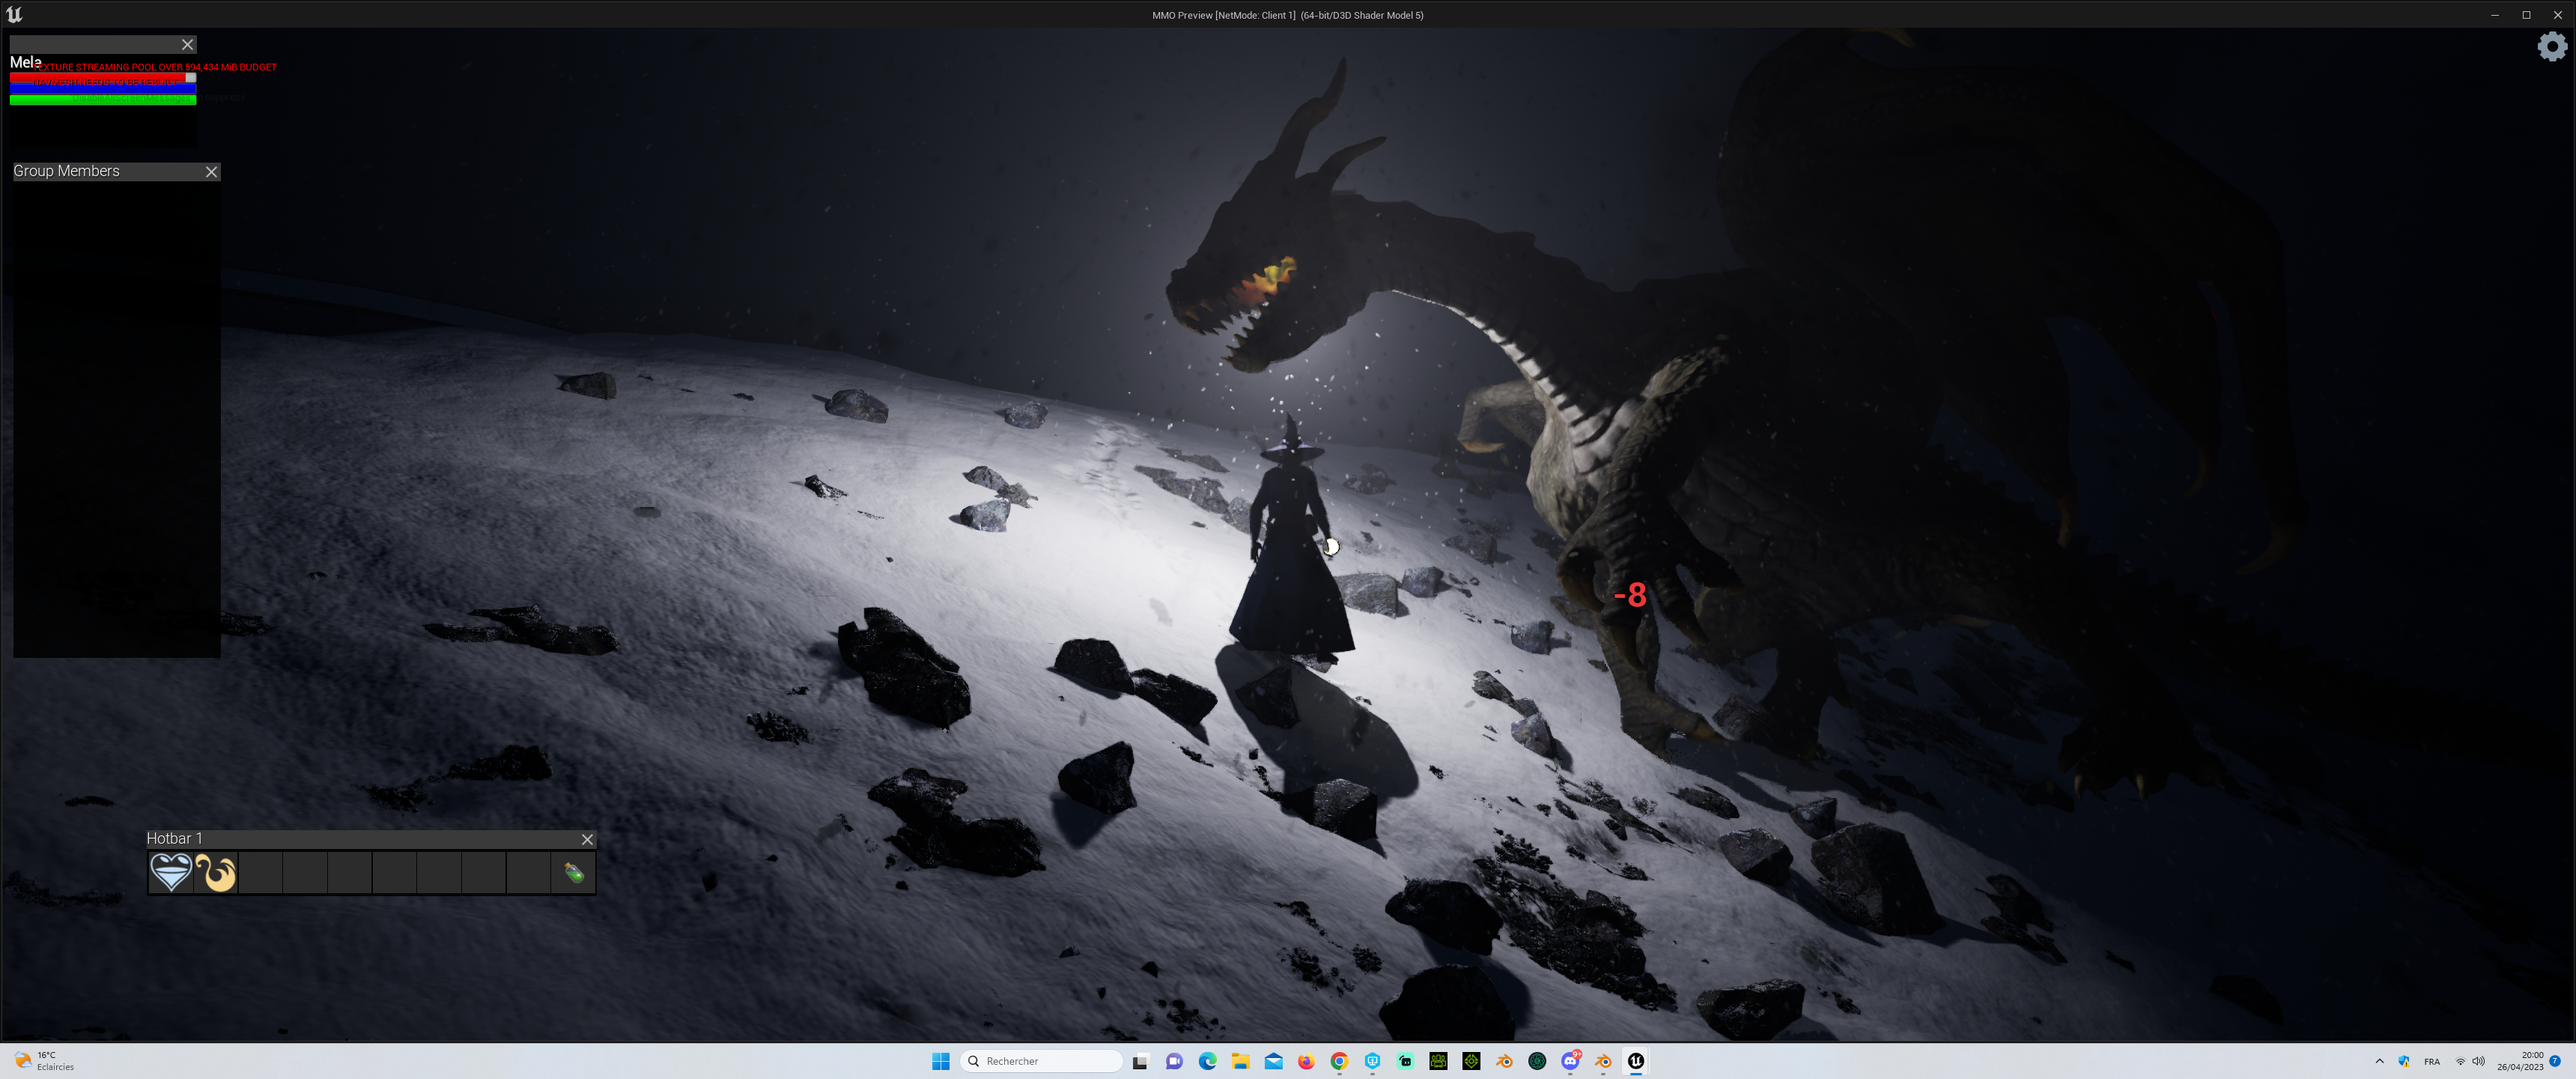Click the red health bar

pyautogui.click(x=103, y=78)
